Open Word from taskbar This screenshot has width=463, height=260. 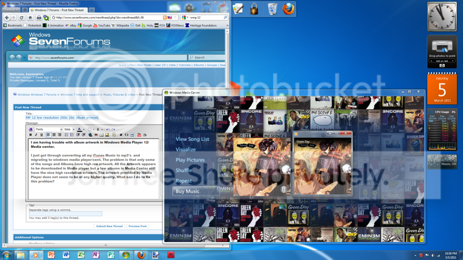66,255
